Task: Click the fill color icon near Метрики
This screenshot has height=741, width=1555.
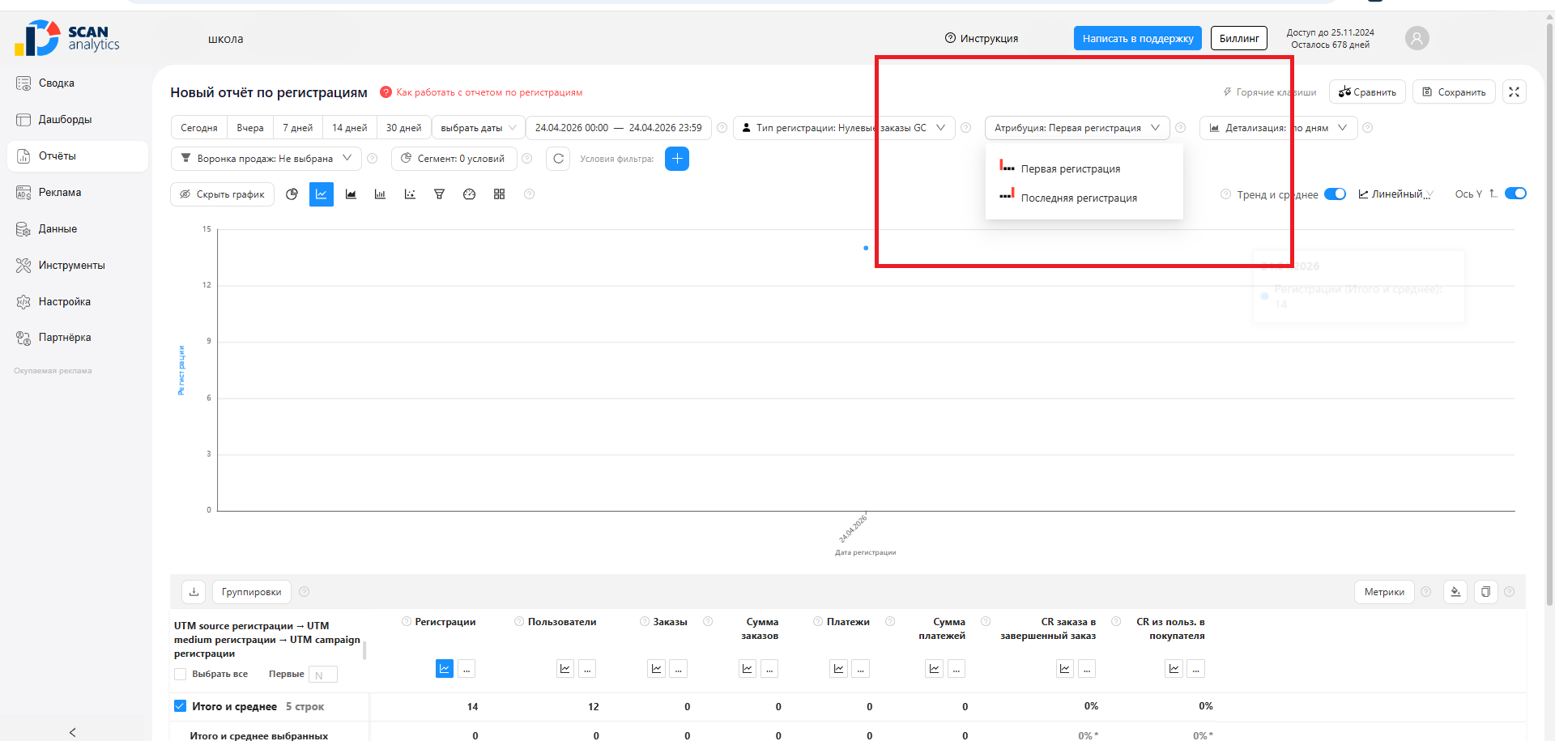Action: point(1455,592)
